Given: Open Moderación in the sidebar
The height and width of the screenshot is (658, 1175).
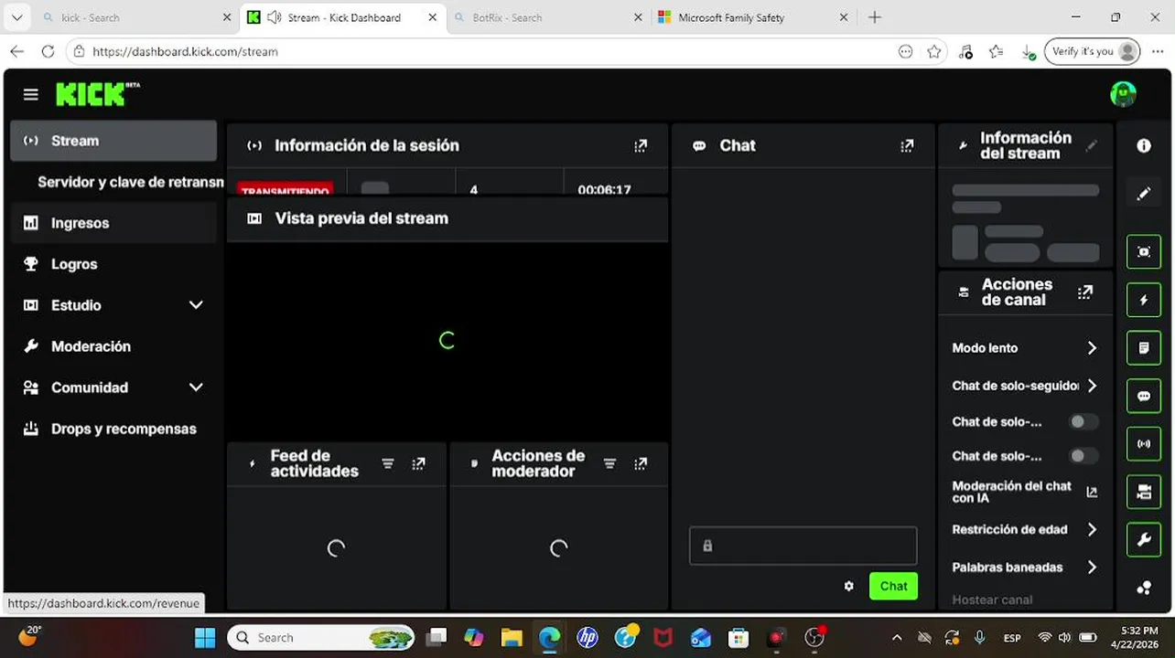Looking at the screenshot, I should coord(113,346).
